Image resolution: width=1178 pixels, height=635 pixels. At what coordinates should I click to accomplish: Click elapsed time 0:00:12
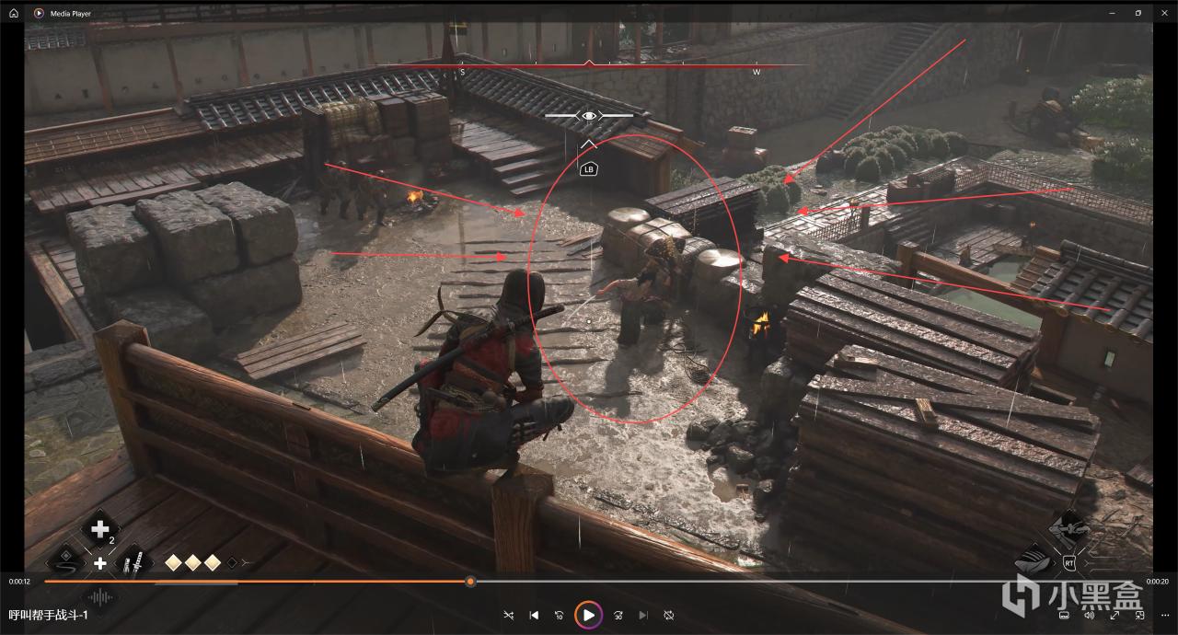point(20,582)
